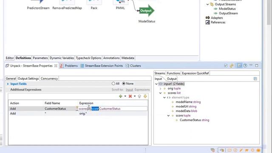Click the collapse all icon in Streams panel
Viewport: 272px width, 153px height.
255,79
